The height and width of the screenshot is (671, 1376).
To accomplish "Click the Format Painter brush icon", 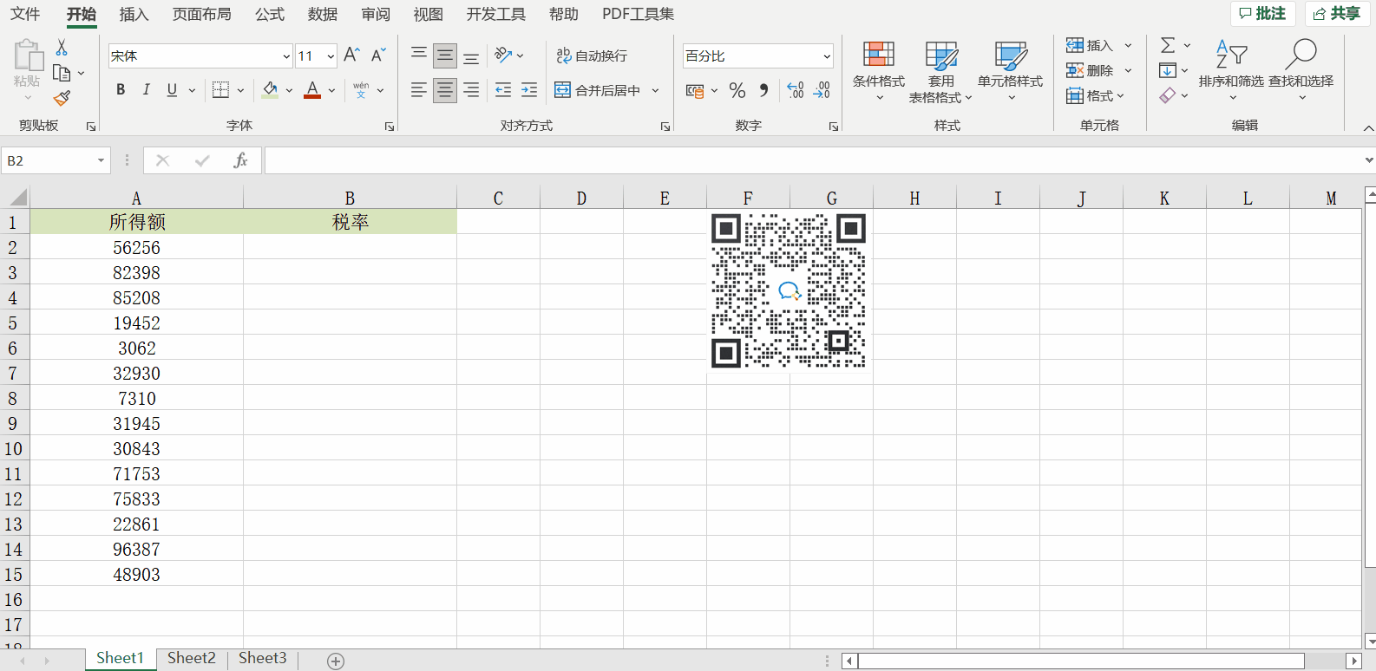I will point(62,99).
